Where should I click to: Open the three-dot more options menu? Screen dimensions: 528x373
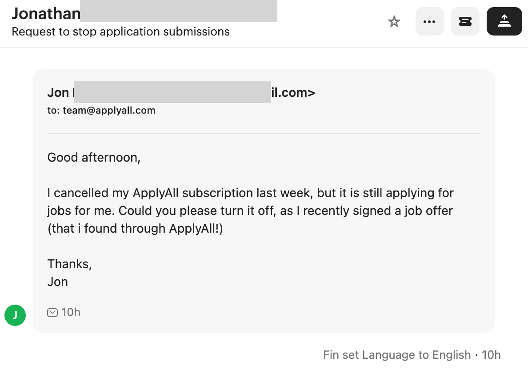click(x=429, y=21)
